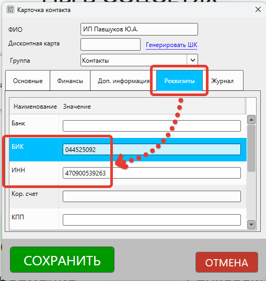This screenshot has height=281, width=266.
Task: Select the Кор. счет row label
Action: pos(25,194)
